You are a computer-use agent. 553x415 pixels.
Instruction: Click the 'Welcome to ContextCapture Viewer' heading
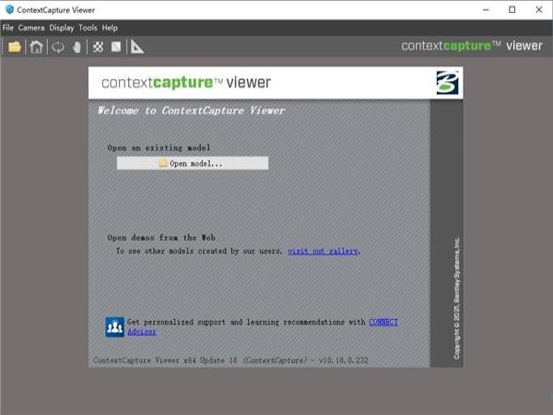pyautogui.click(x=191, y=111)
